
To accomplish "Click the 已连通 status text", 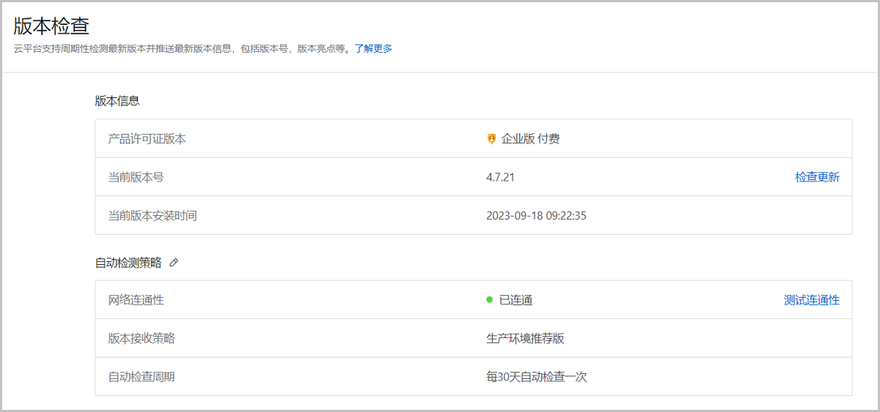I will coord(516,300).
